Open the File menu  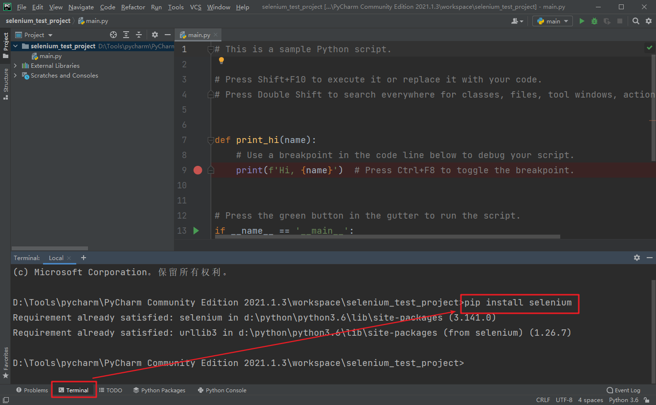pos(22,7)
